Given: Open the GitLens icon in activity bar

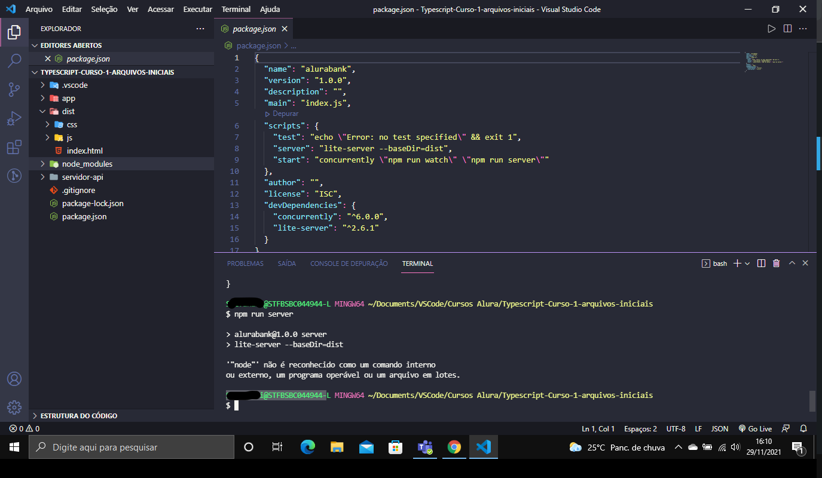Looking at the screenshot, I should pyautogui.click(x=14, y=176).
